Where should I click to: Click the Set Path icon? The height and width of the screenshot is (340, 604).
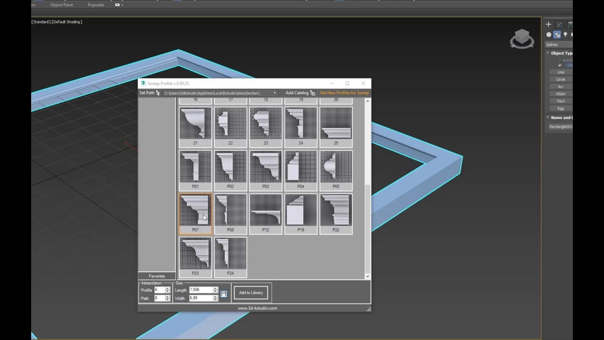pyautogui.click(x=157, y=93)
